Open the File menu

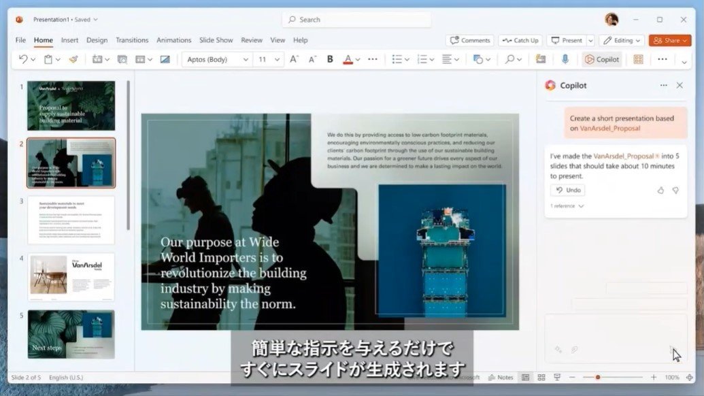tap(20, 40)
